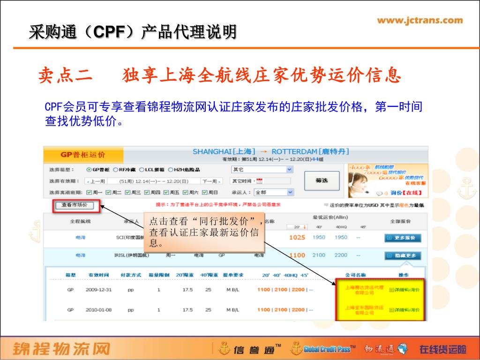The height and width of the screenshot is (360, 480).
Task: Click 详细询价 in the 2010-01-08 row
Action: coord(404,310)
